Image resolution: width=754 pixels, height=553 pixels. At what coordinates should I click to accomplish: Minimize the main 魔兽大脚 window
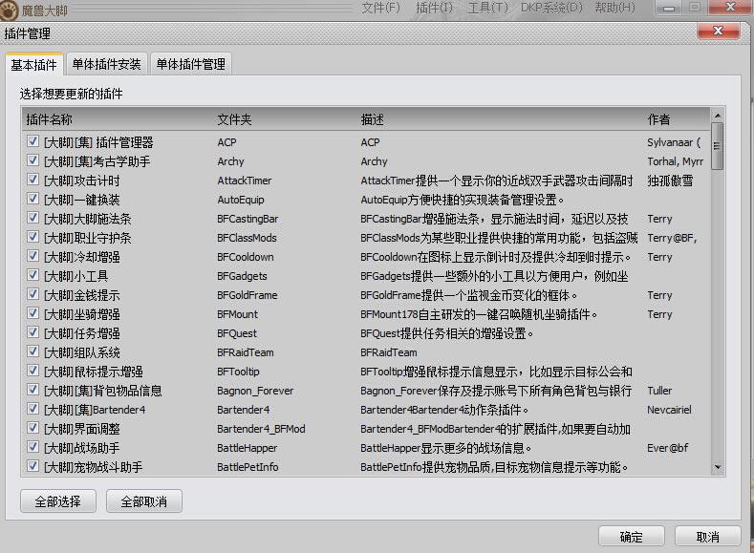(x=668, y=8)
